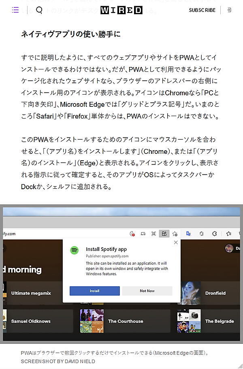Screen dimensions: 243x369
Task: Click the Samuel Oldknows tile
Action: click(38, 321)
